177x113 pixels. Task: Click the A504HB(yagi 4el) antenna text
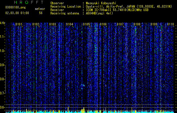coord(99,13)
